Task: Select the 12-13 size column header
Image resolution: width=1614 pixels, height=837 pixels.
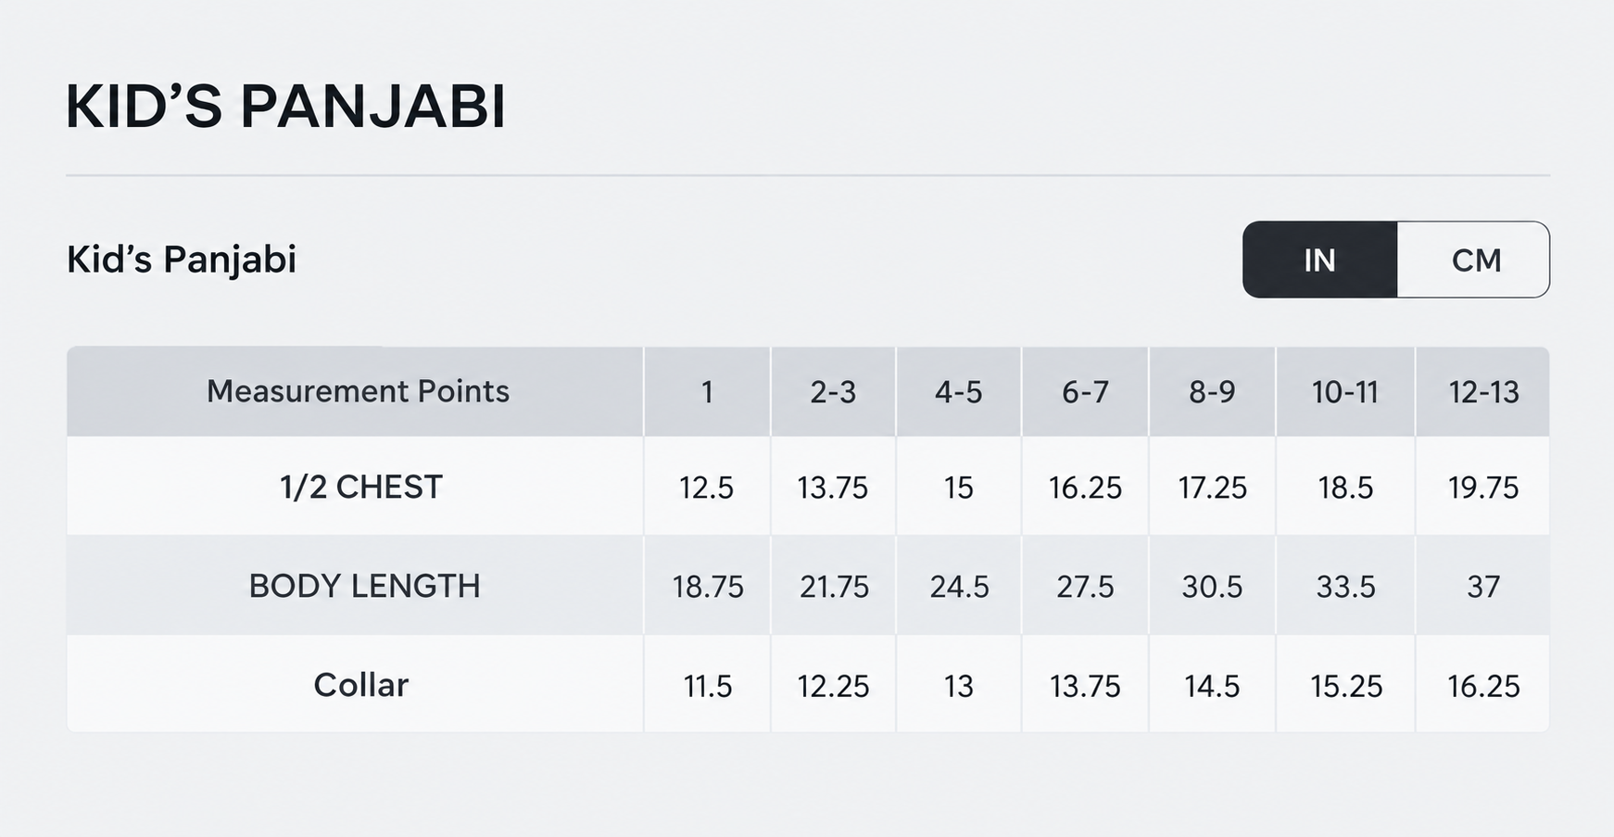Action: 1483,391
